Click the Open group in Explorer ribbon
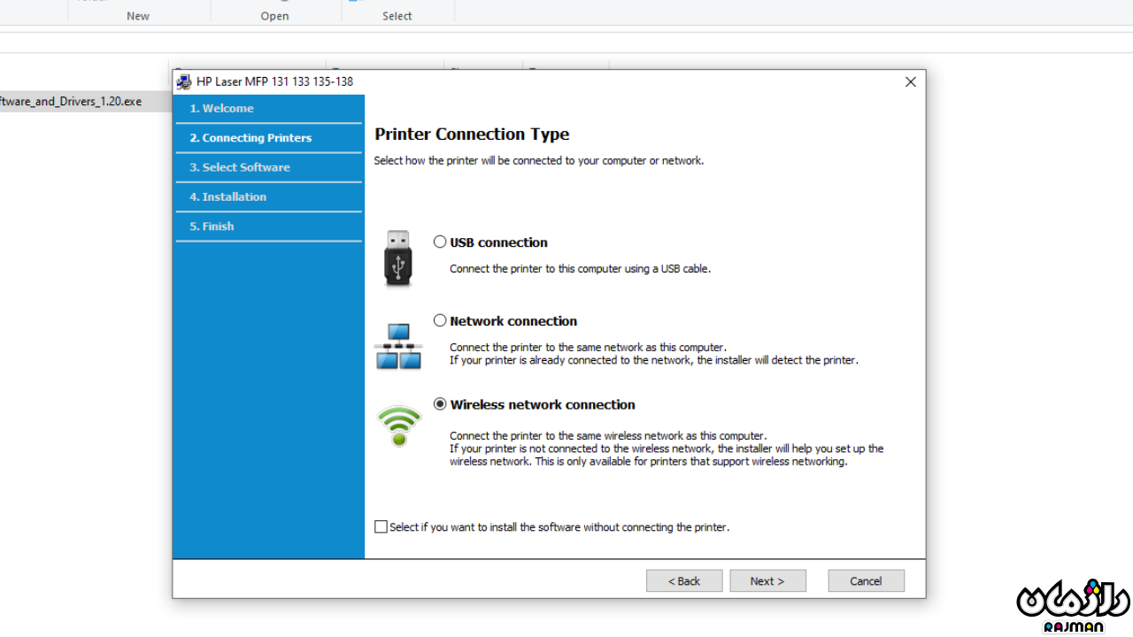This screenshot has width=1133, height=637. [274, 16]
